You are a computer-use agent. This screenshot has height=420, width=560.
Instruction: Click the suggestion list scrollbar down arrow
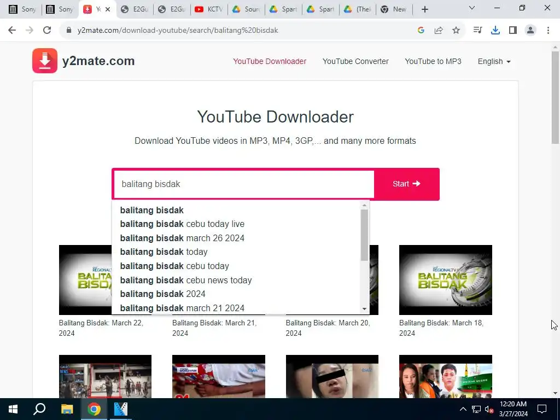pos(364,309)
